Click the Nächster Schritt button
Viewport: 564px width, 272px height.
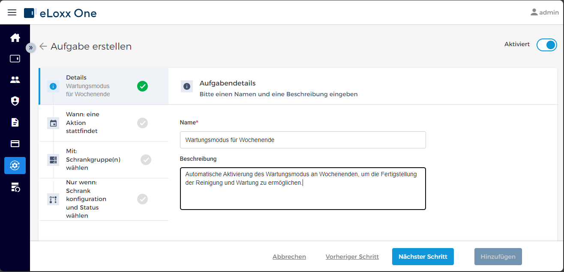click(423, 257)
